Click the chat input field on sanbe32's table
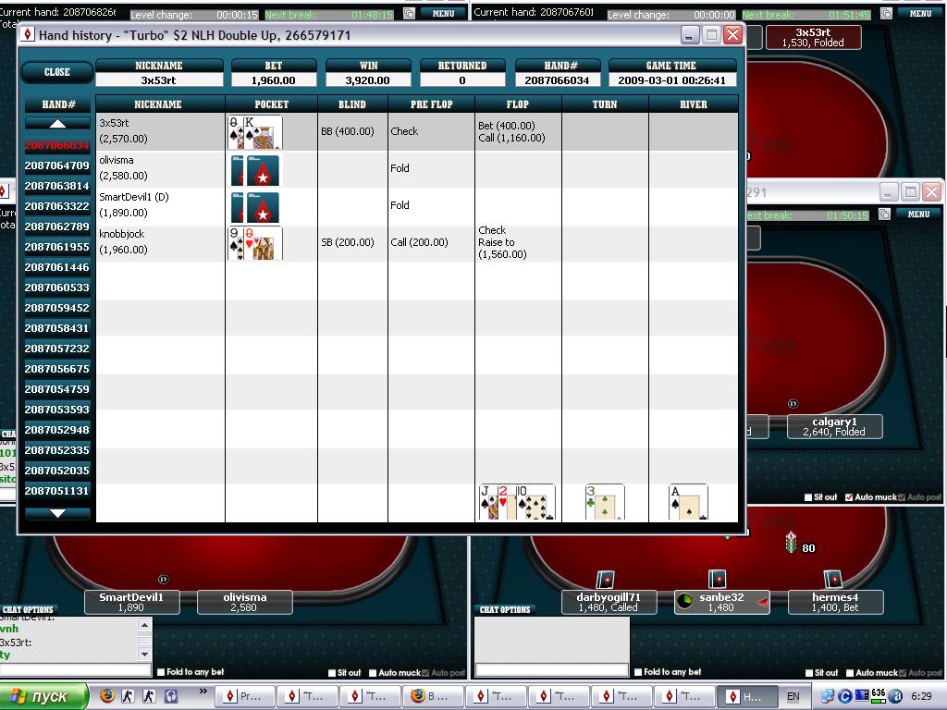The image size is (947, 710). [551, 669]
